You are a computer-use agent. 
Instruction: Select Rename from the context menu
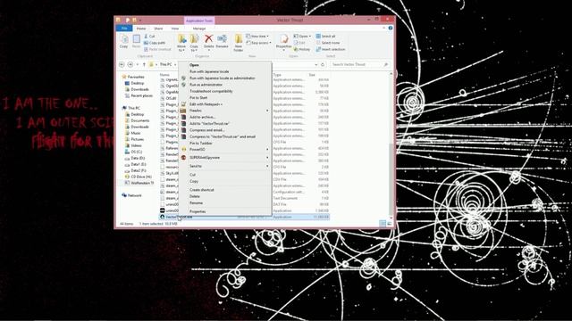[x=196, y=202]
